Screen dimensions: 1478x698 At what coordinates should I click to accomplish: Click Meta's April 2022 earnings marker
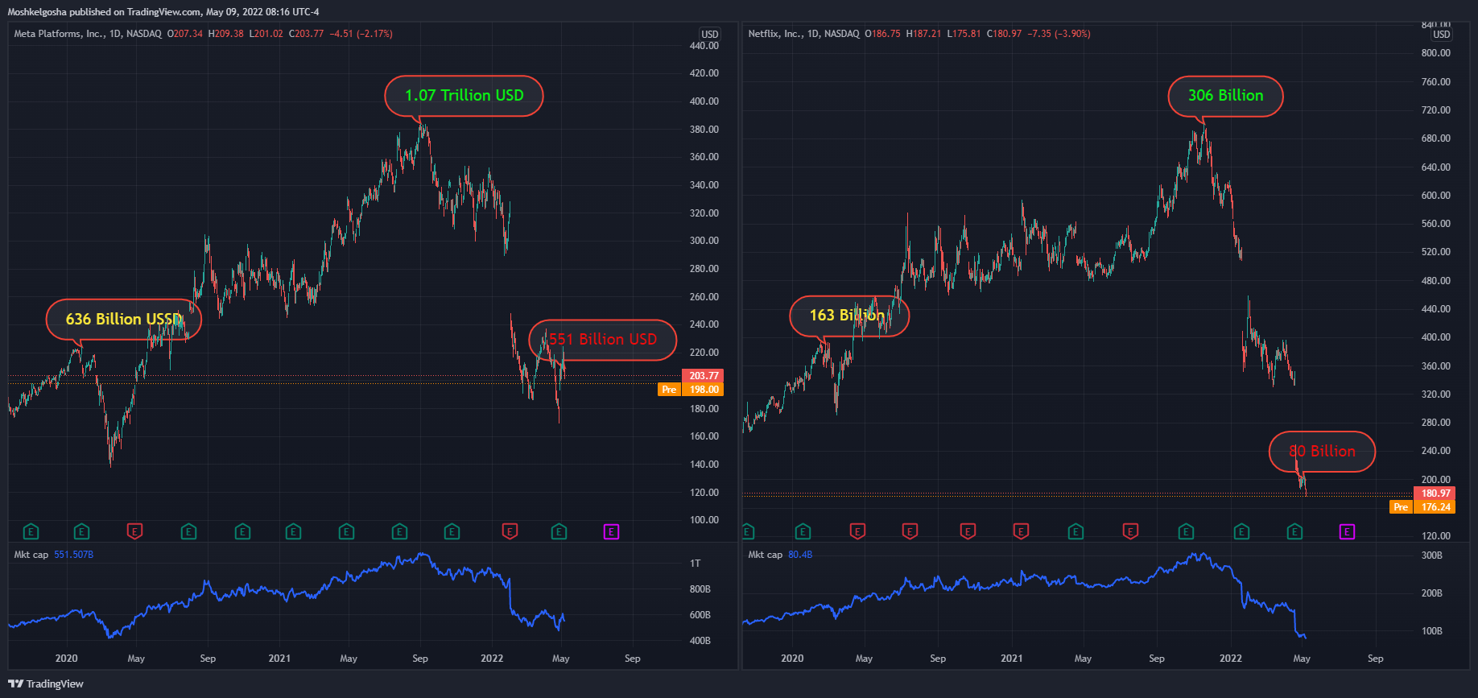[559, 531]
